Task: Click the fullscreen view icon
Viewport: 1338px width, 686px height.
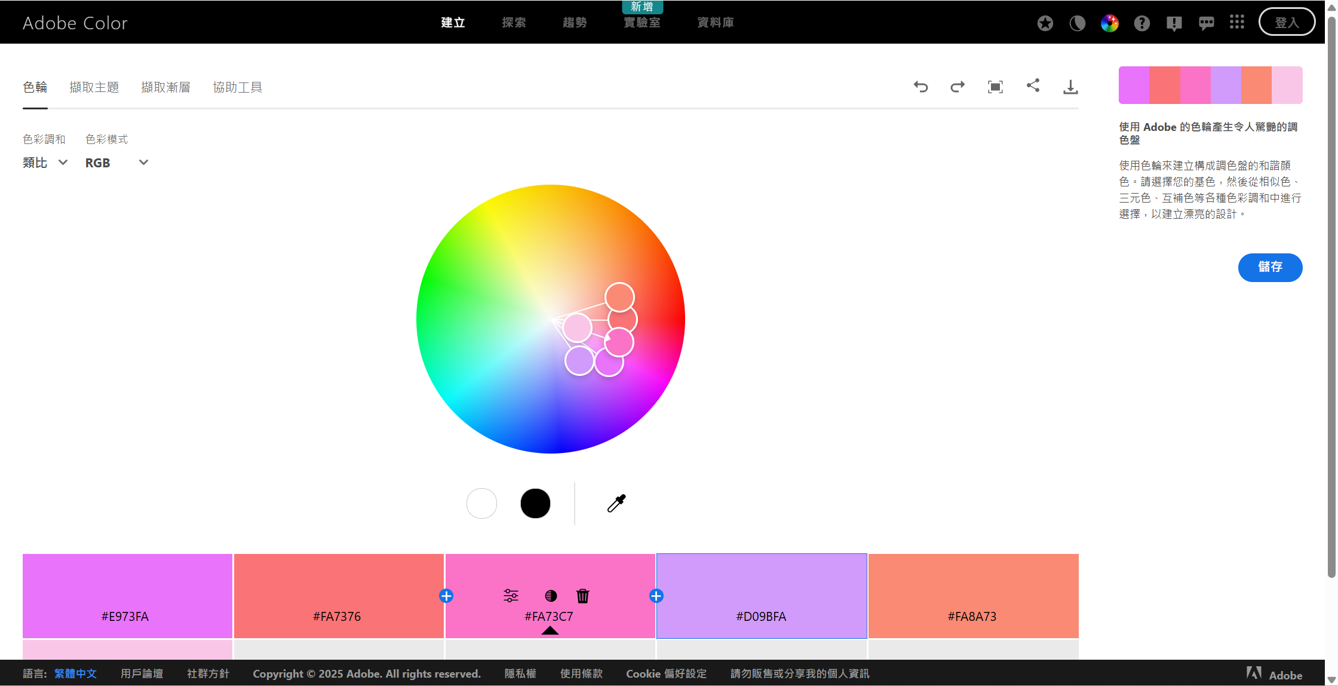Action: (x=995, y=87)
